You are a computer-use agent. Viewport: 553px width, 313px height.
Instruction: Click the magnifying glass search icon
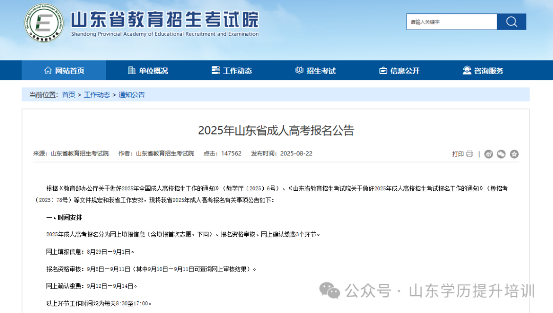tap(512, 21)
